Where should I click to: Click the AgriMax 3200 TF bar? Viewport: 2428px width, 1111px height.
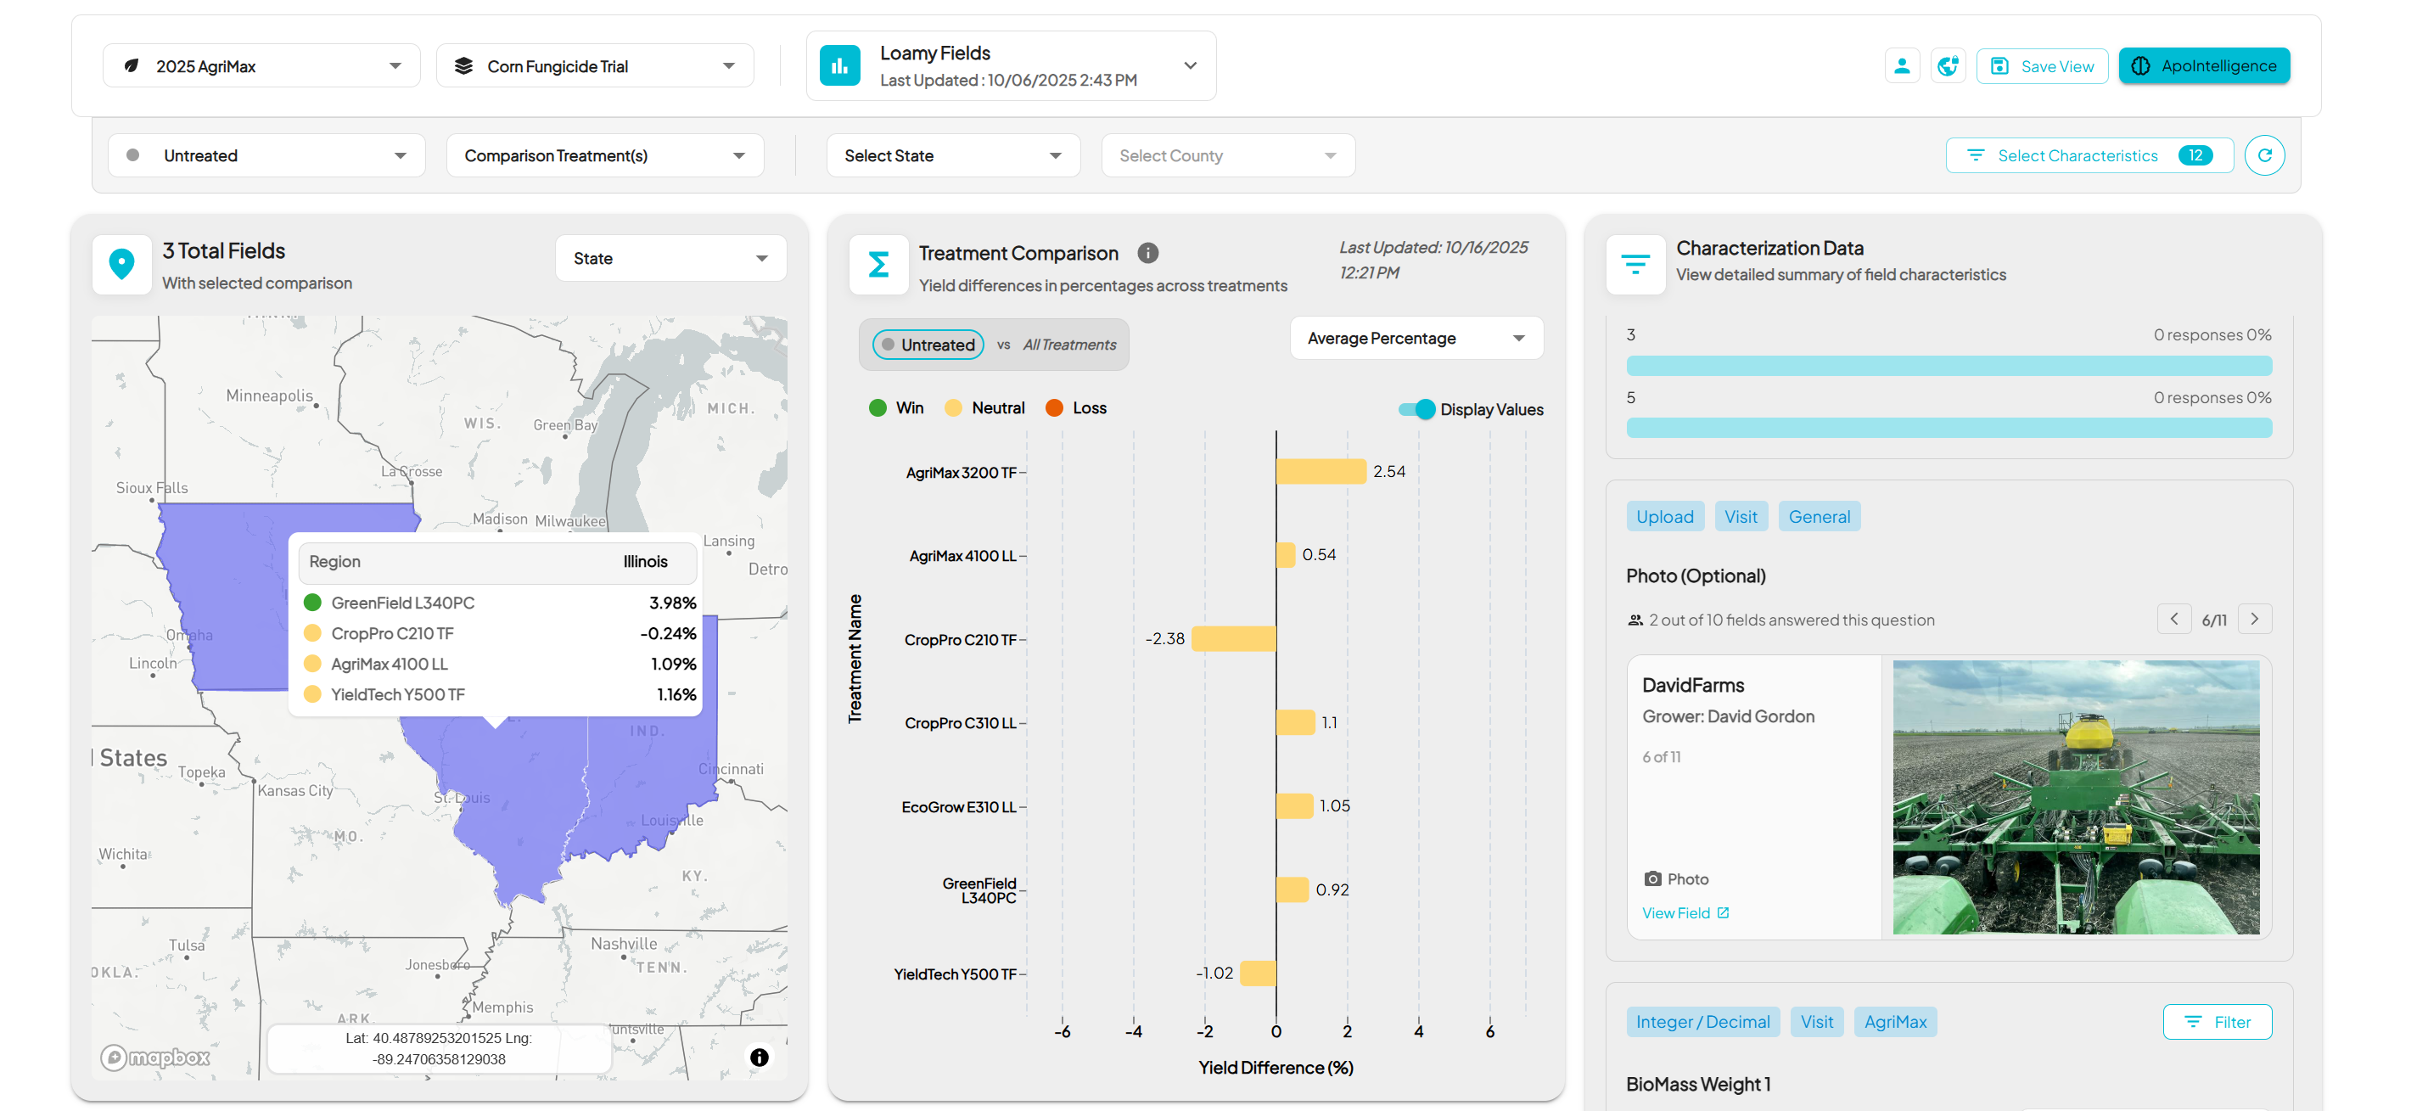(1320, 471)
